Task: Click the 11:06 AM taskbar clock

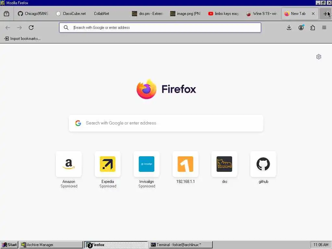Action: tap(321, 245)
